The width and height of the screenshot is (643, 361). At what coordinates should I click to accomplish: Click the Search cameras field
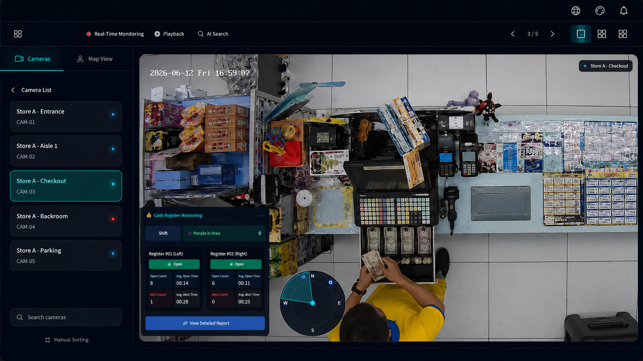66,317
